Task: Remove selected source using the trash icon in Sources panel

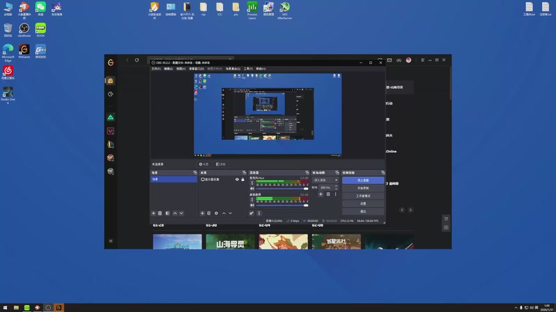Action: click(209, 214)
